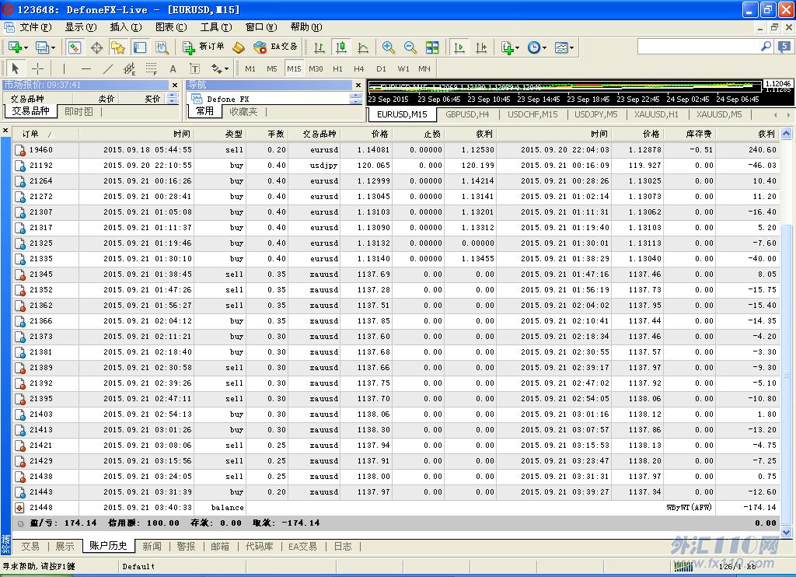
Task: Close the 市场报价 Market Watch panel
Action: point(175,85)
